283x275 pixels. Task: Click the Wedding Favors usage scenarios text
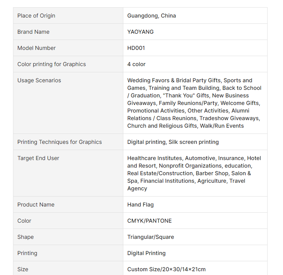[x=194, y=103]
